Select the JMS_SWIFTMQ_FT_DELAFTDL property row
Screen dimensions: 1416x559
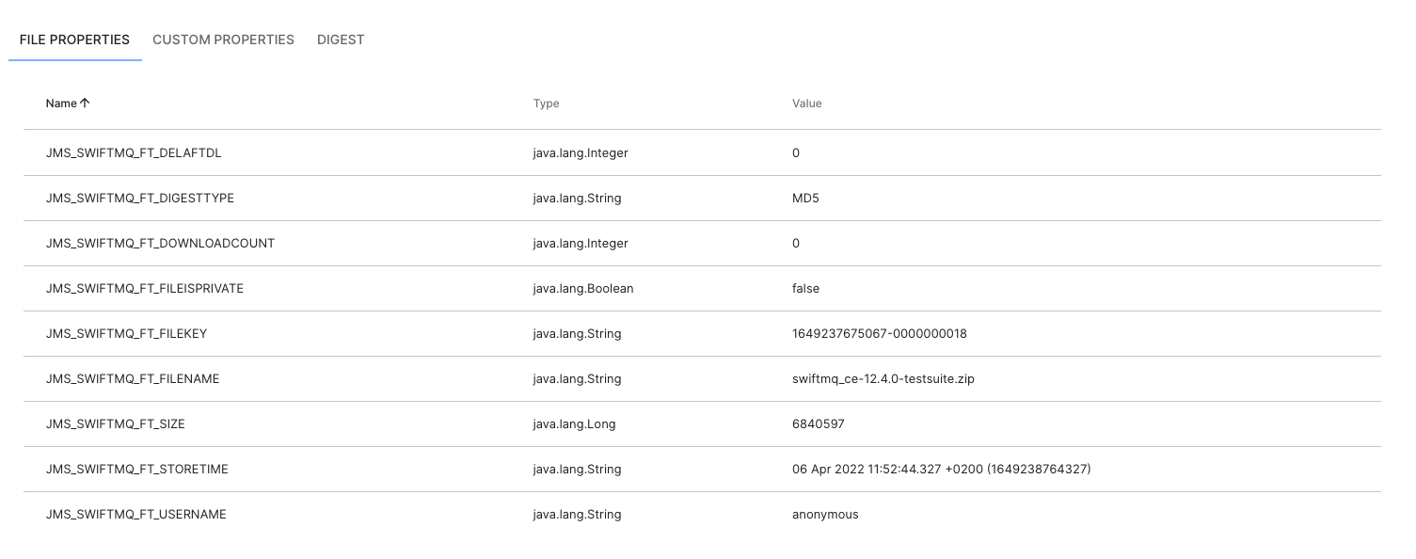pos(134,153)
